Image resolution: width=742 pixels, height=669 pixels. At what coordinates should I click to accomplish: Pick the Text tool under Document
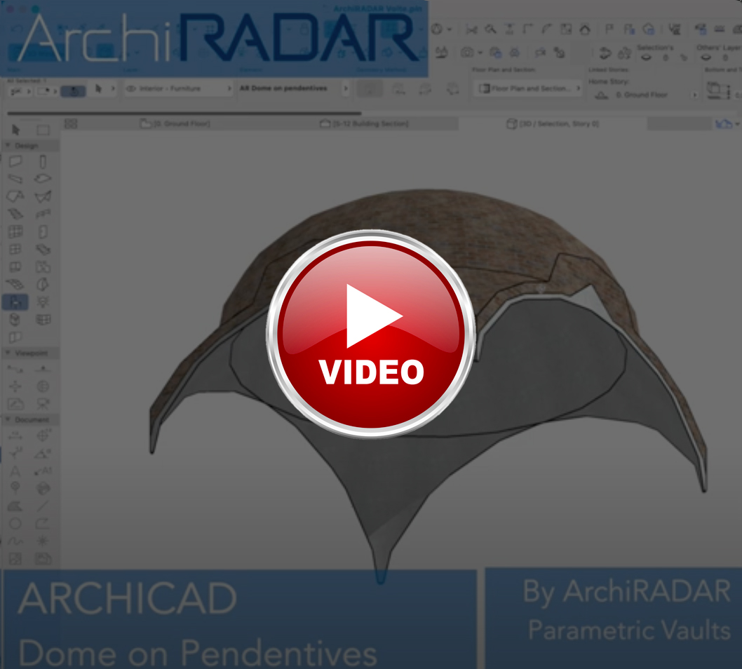[x=15, y=471]
